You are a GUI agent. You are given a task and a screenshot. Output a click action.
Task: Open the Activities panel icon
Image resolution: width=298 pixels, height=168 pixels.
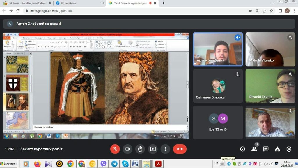(x=277, y=149)
